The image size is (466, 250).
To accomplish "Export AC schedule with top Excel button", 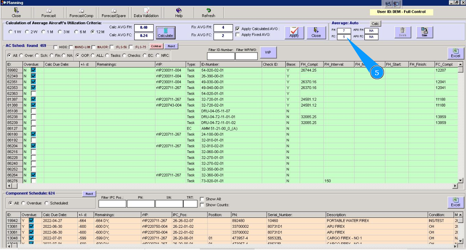I will [455, 53].
